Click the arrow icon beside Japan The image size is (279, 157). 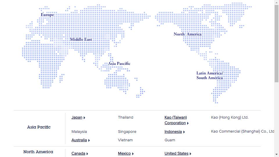pos(84,118)
